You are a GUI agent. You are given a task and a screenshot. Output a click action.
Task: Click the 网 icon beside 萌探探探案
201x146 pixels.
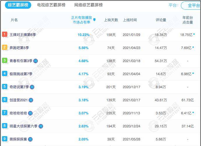pos(30,139)
